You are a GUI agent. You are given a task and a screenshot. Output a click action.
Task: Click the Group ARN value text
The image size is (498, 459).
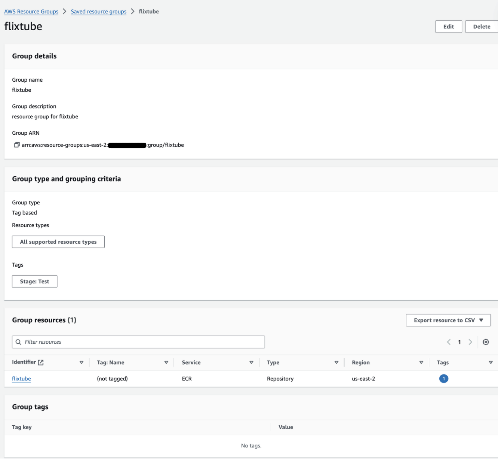pyautogui.click(x=103, y=145)
